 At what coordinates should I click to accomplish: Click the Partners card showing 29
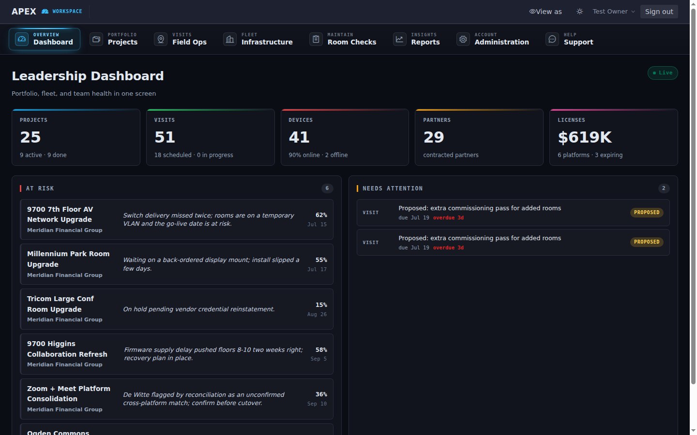point(479,137)
